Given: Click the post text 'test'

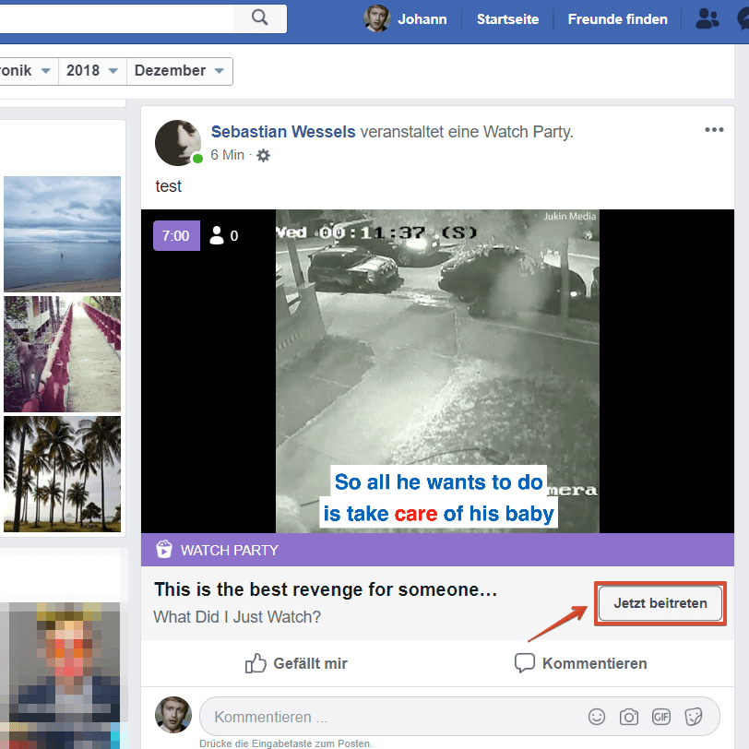Looking at the screenshot, I should point(168,186).
